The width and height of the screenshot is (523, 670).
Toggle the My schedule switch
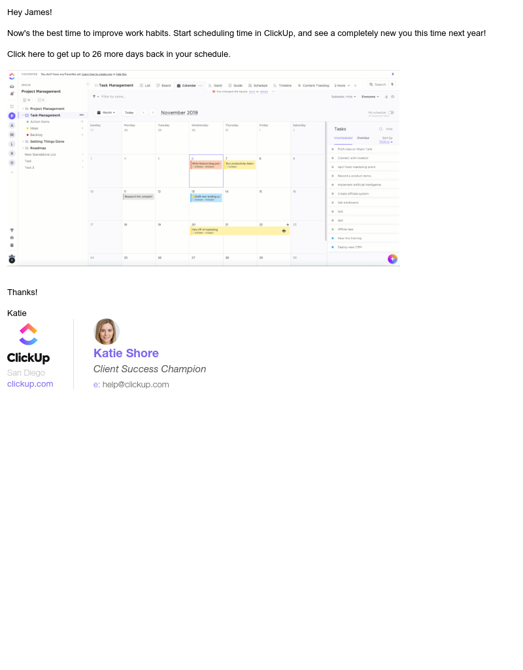391,113
